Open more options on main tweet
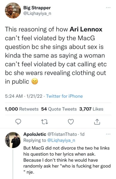Image resolution: width=116 pixels, height=179 pixels. (x=108, y=8)
